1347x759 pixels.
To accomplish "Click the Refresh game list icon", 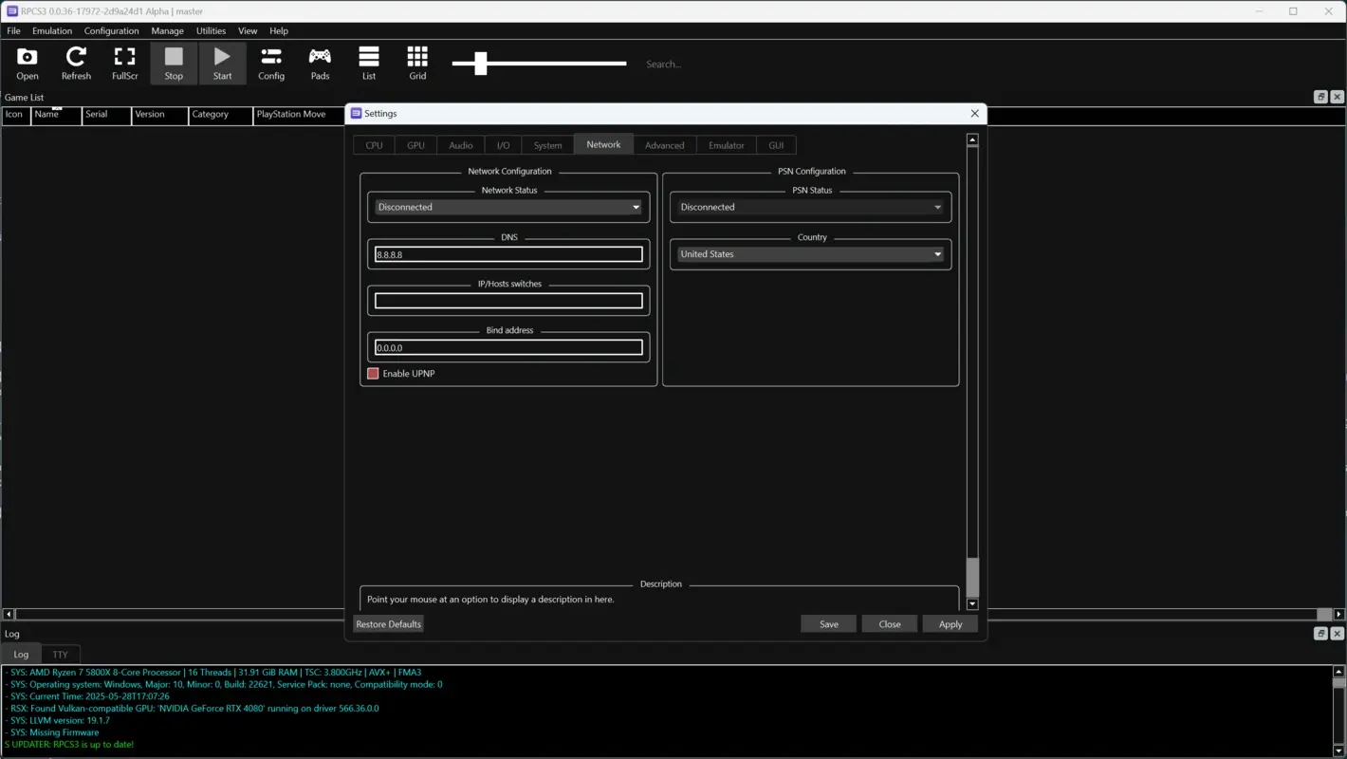I will (x=76, y=63).
